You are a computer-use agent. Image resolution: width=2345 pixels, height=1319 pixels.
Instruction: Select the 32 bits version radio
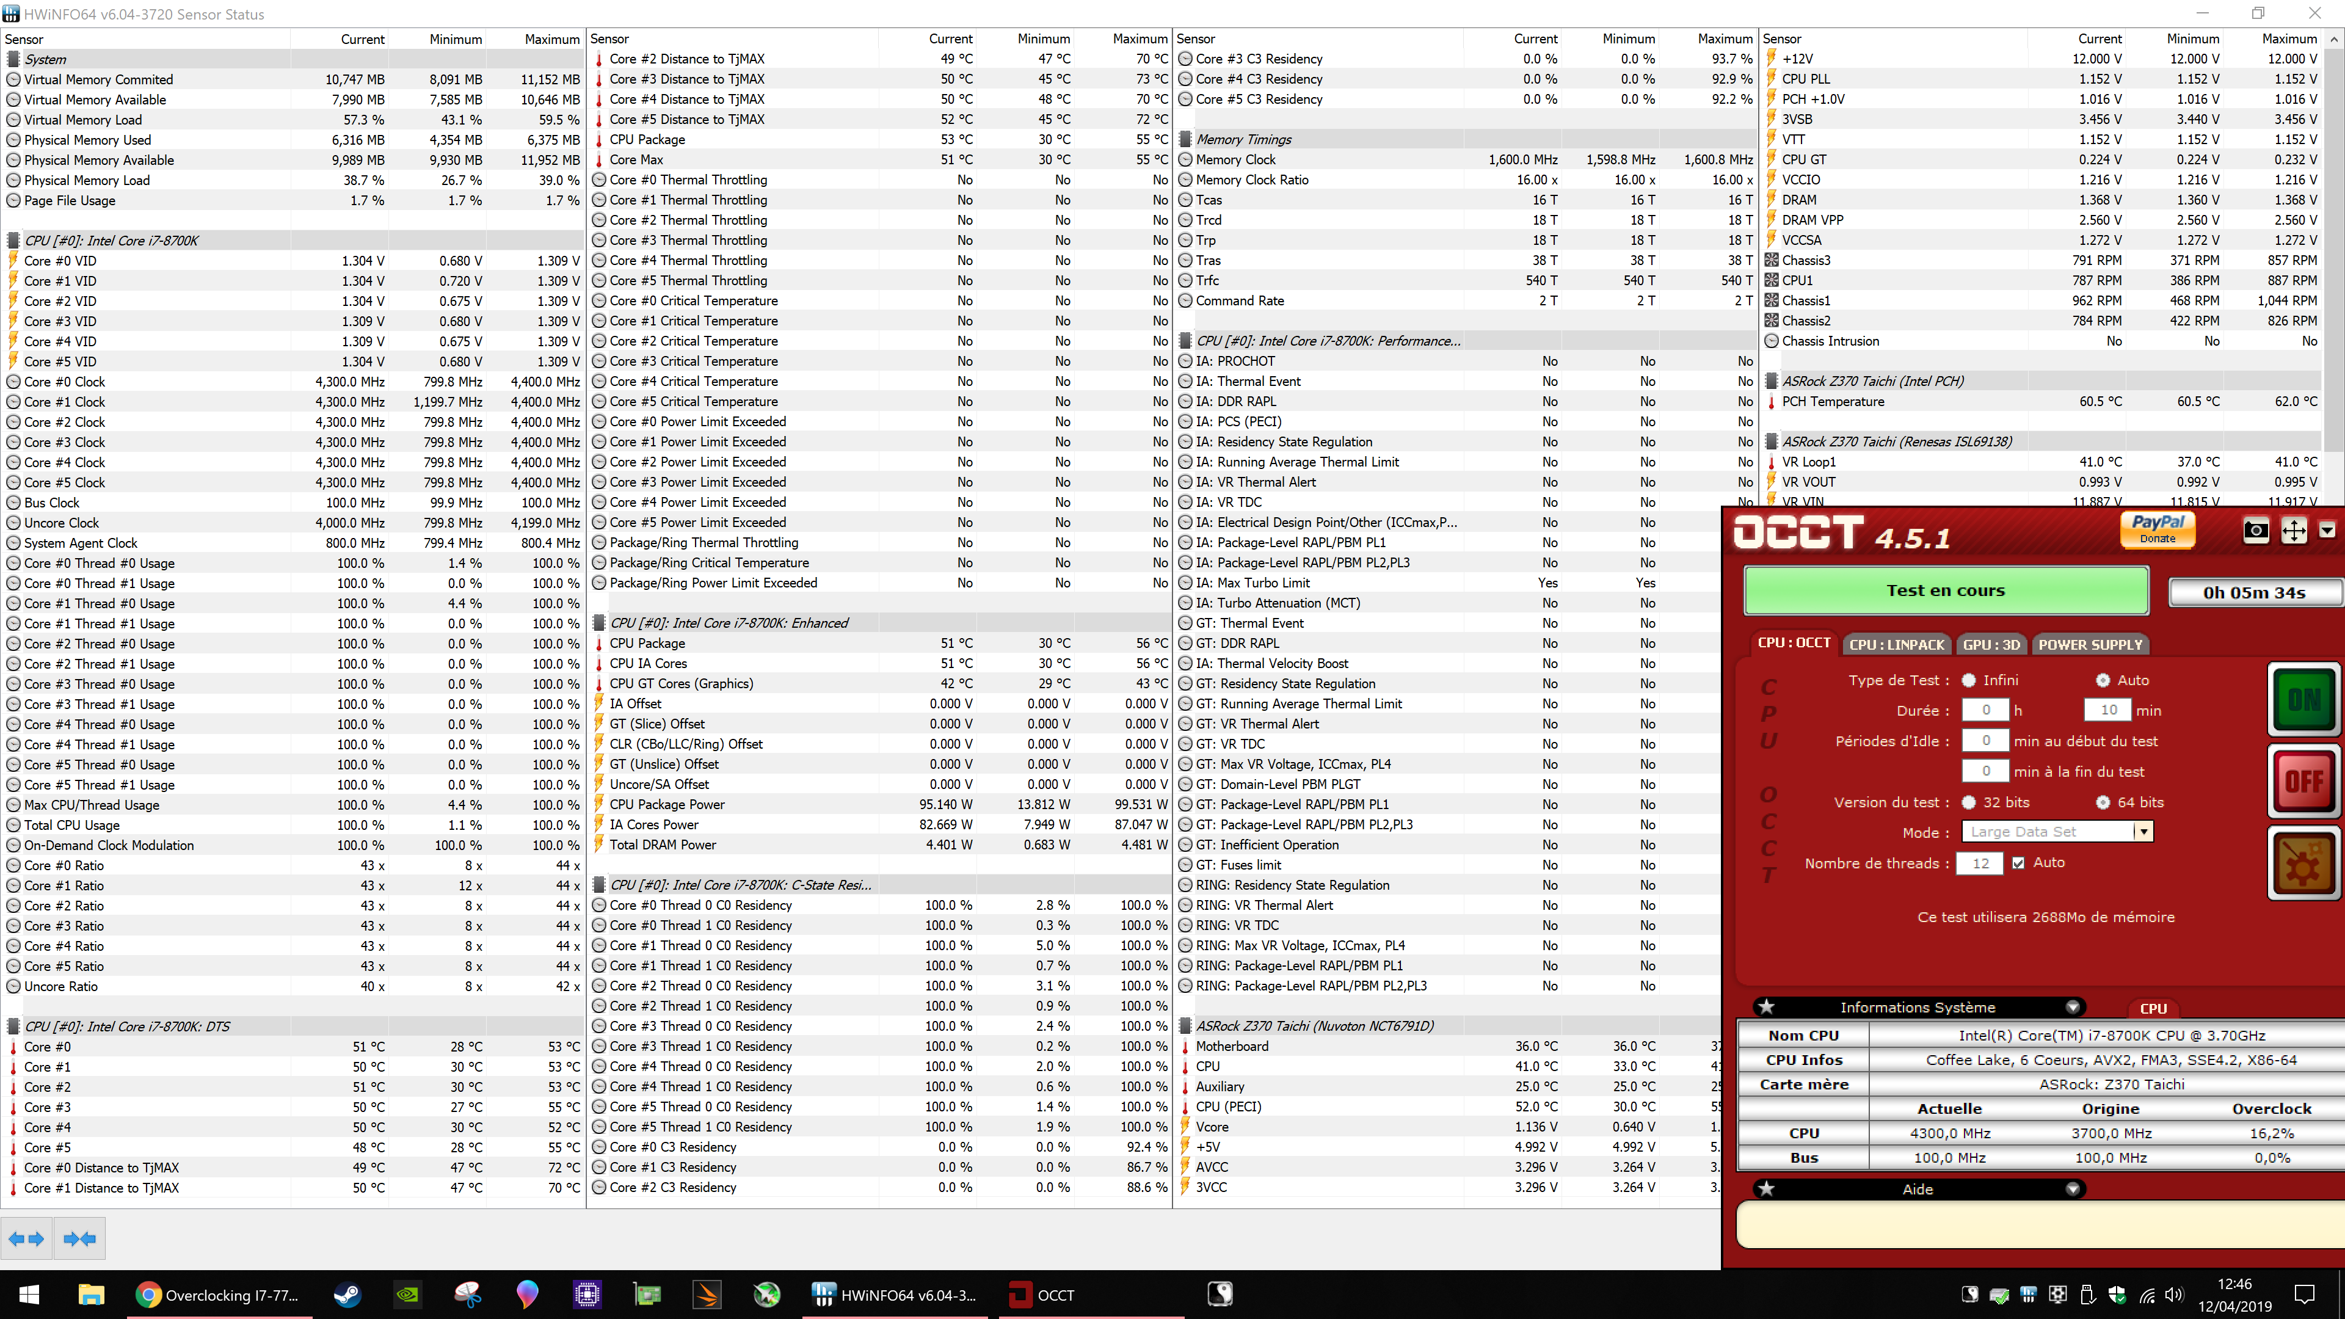click(x=1969, y=802)
